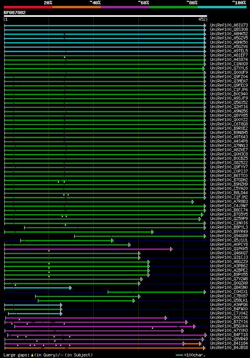Open hit UniRef100_A5GZV5

point(229,38)
